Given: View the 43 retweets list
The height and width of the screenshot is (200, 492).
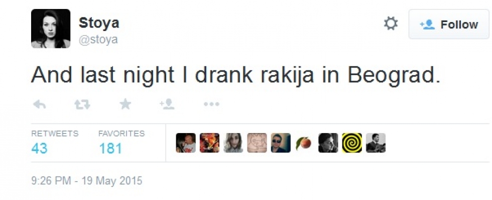Looking at the screenshot, I should tap(40, 148).
